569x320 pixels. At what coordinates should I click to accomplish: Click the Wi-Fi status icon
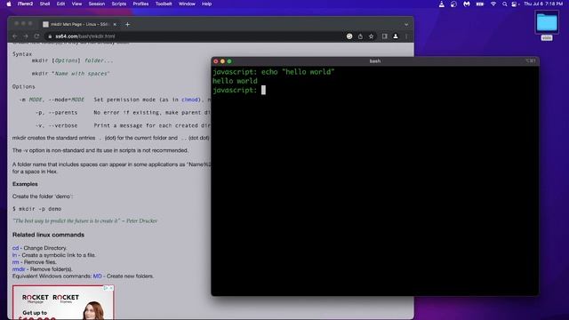point(493,4)
